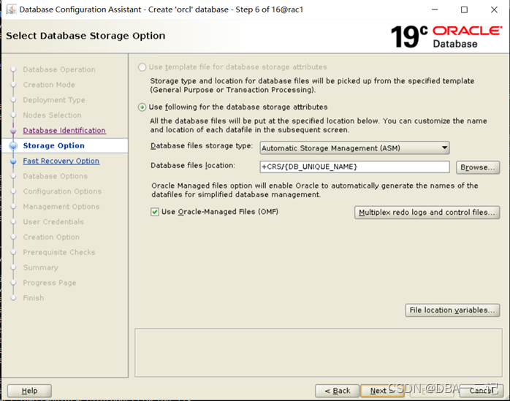
Task: Click the User Credentials step
Action: point(53,222)
